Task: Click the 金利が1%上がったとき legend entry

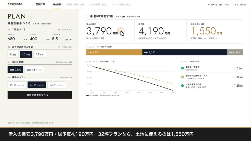Action: [110, 96]
